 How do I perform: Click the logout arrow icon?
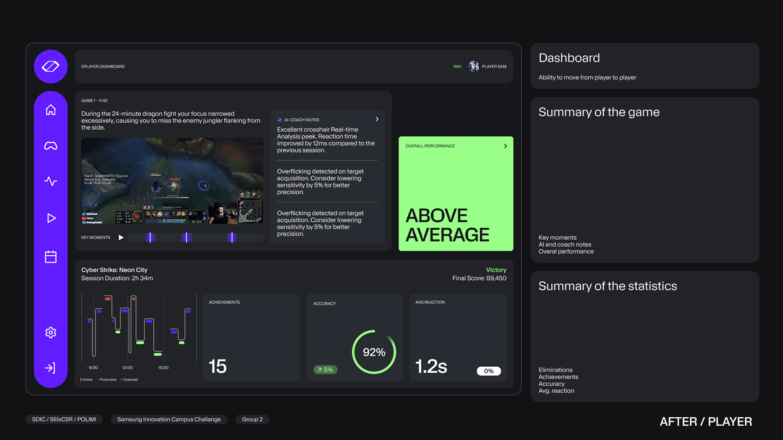[x=51, y=368]
